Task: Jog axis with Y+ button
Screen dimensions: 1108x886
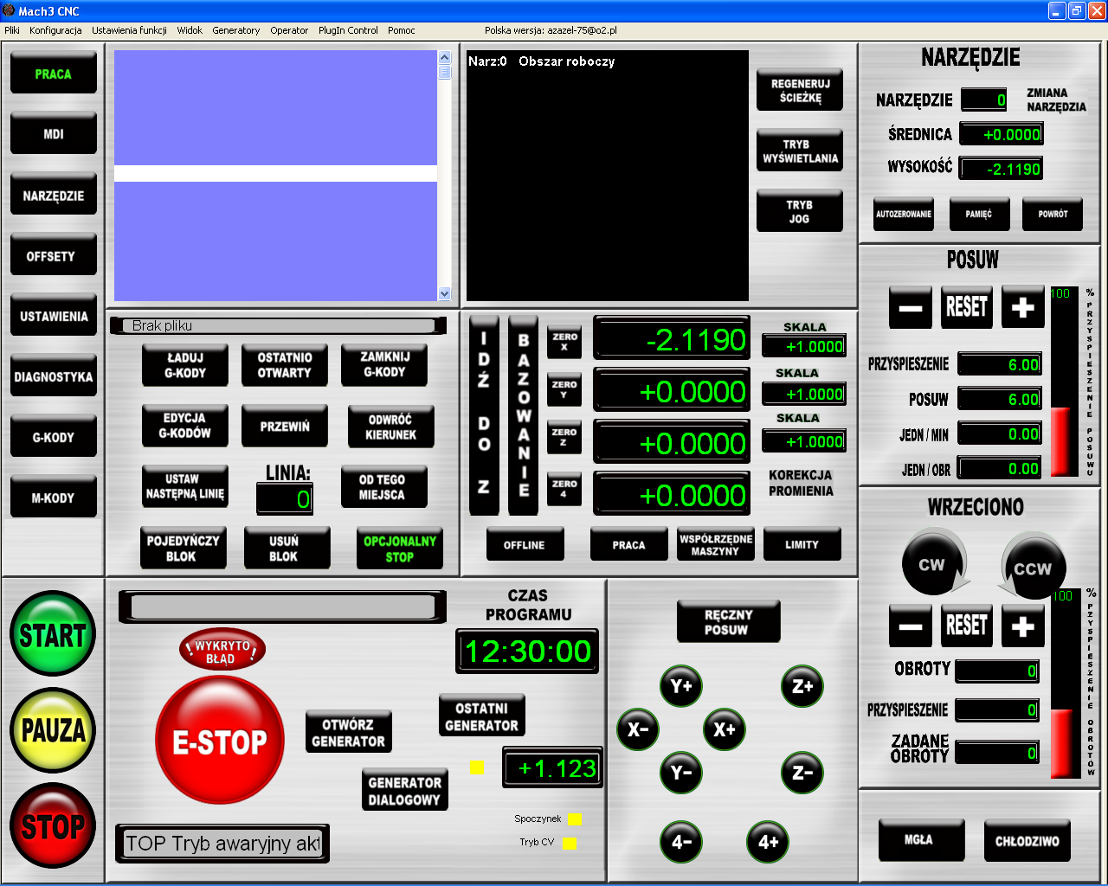Action: coord(681,686)
